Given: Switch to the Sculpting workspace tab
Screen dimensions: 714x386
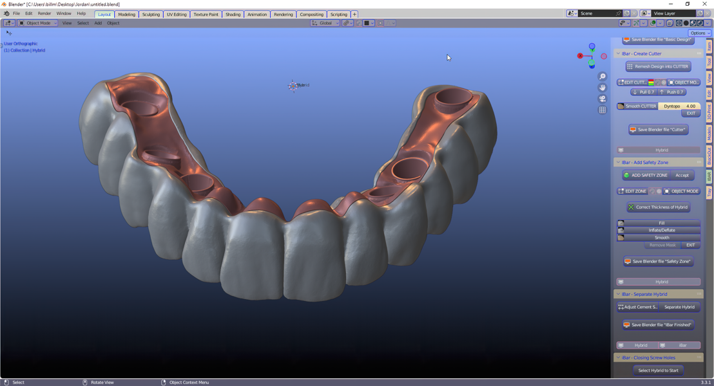Looking at the screenshot, I should pyautogui.click(x=151, y=14).
